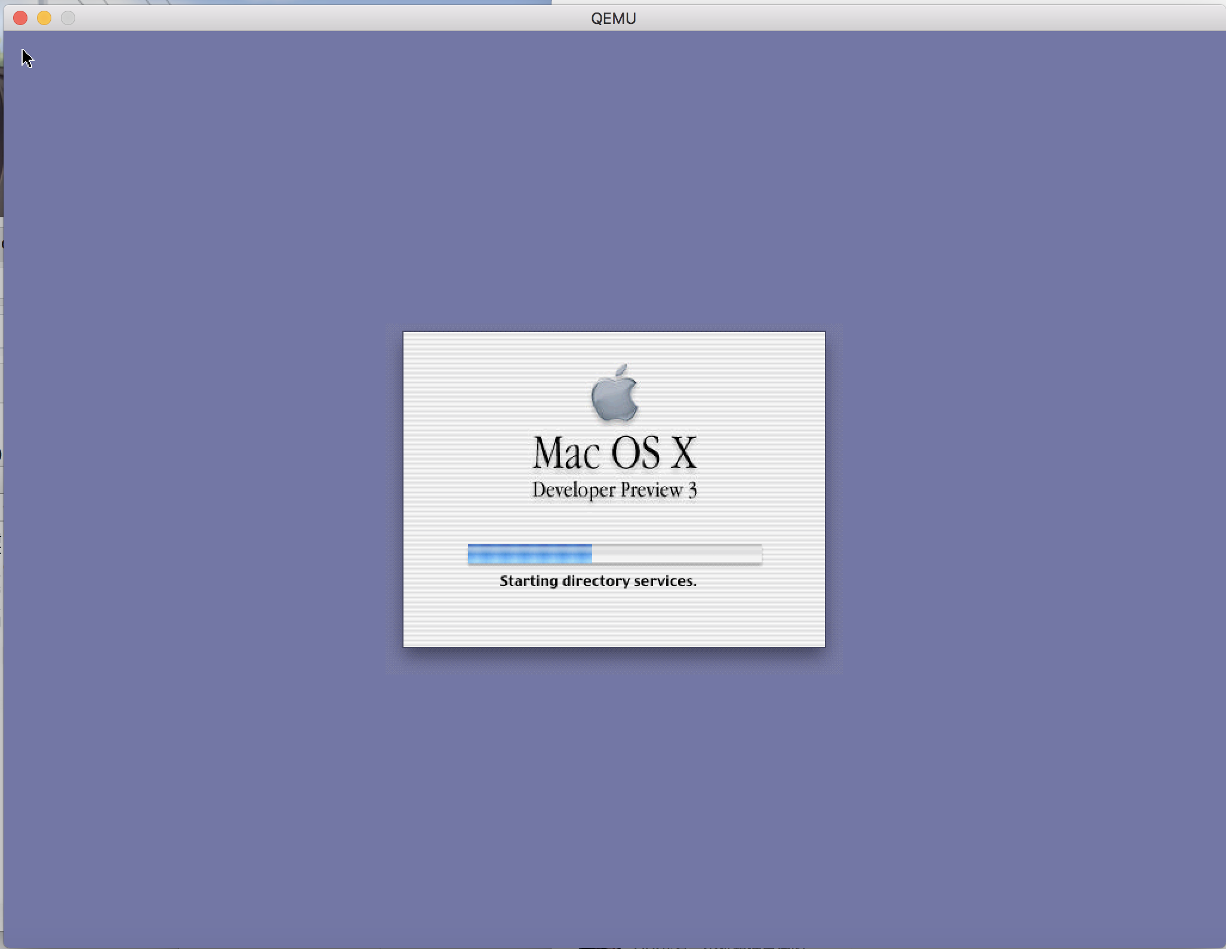The image size is (1226, 949).
Task: Click the Mac OS X title text
Action: [615, 454]
